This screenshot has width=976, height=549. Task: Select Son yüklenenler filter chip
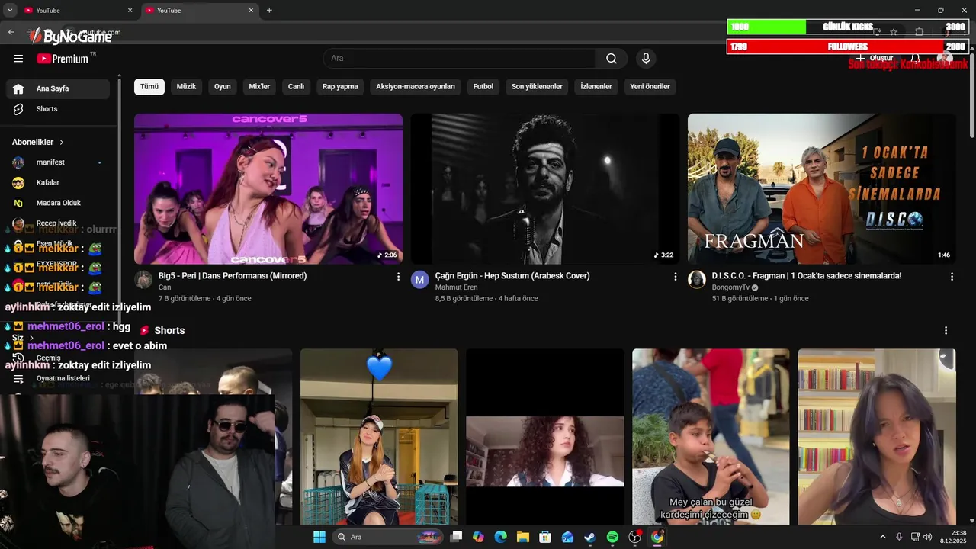point(537,87)
